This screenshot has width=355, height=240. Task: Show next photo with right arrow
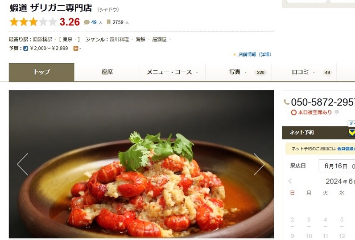pos(259,164)
